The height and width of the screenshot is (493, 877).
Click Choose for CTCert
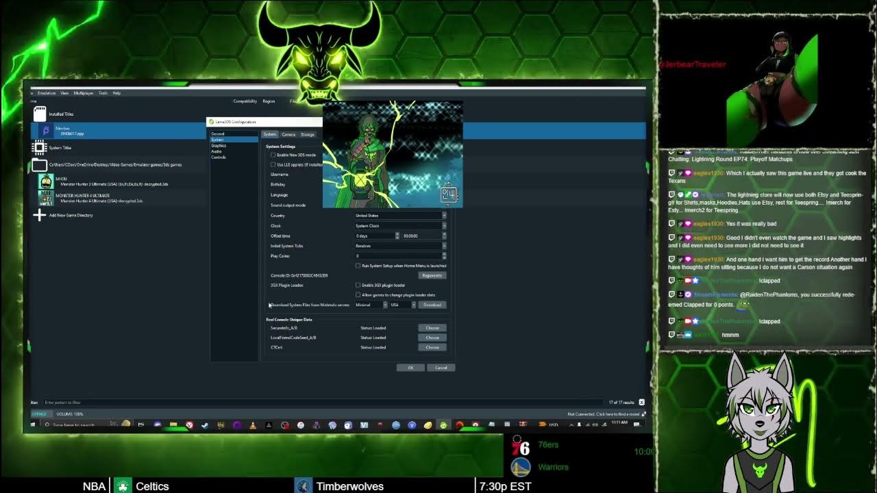(432, 347)
